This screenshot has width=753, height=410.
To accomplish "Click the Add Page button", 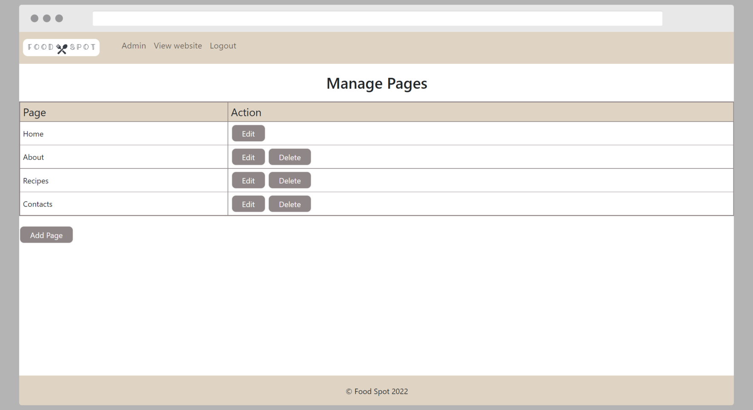I will (x=46, y=235).
